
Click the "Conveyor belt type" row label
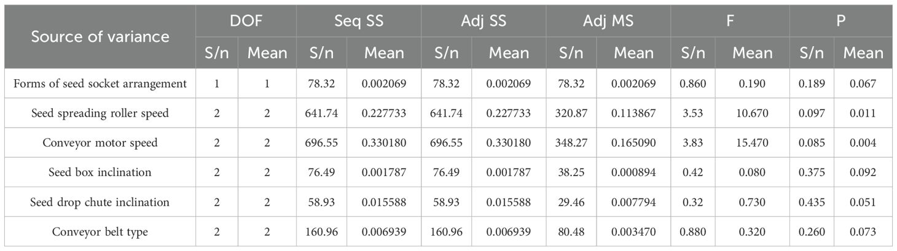point(100,232)
